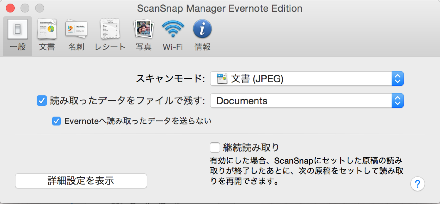Click the gray zoom window button
440x204 pixels.
tap(40, 8)
